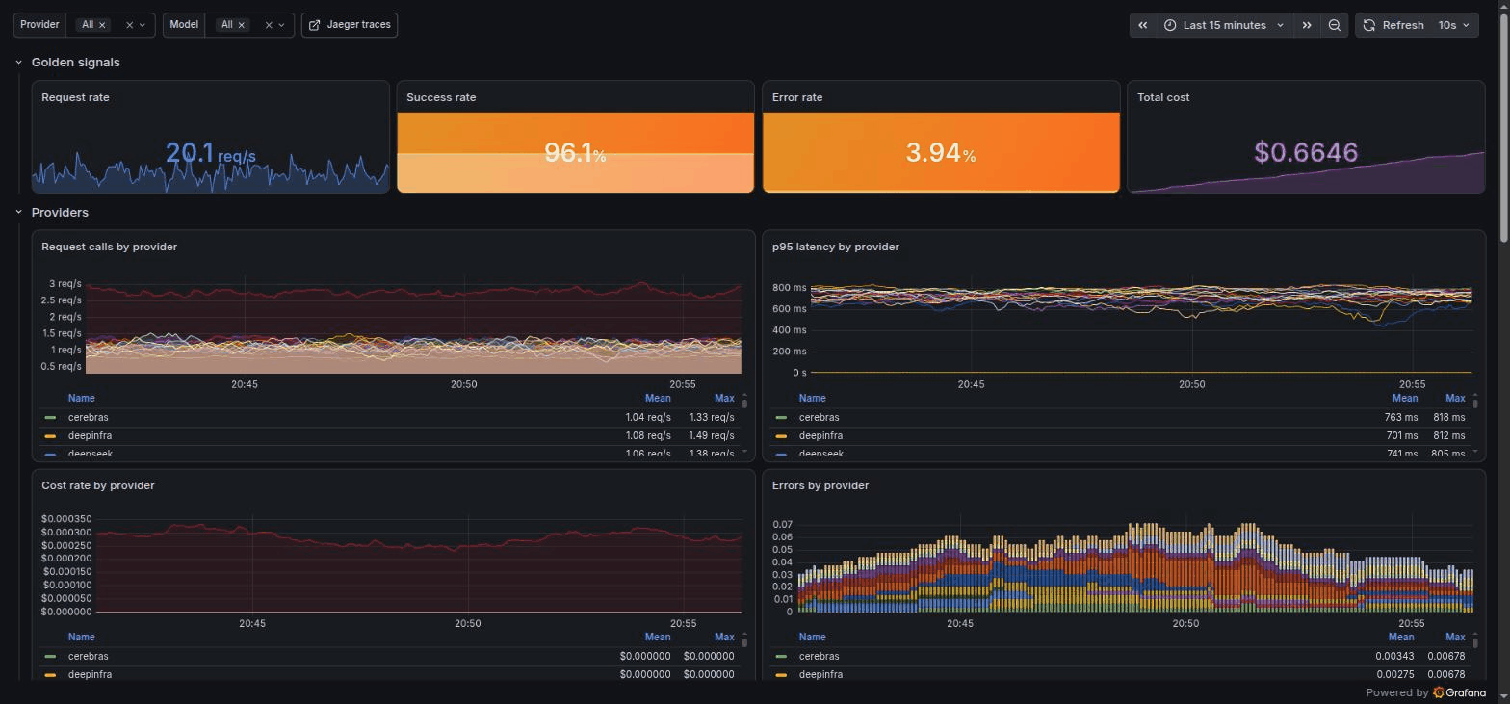
Task: Open cerebras color swatch in Errors legend
Action: click(x=781, y=657)
